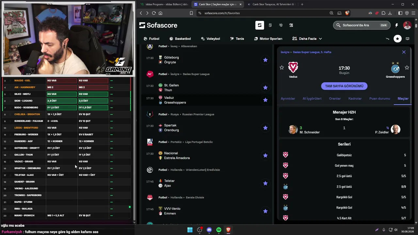
Task: Go to the Voleybol section
Action: click(x=210, y=39)
